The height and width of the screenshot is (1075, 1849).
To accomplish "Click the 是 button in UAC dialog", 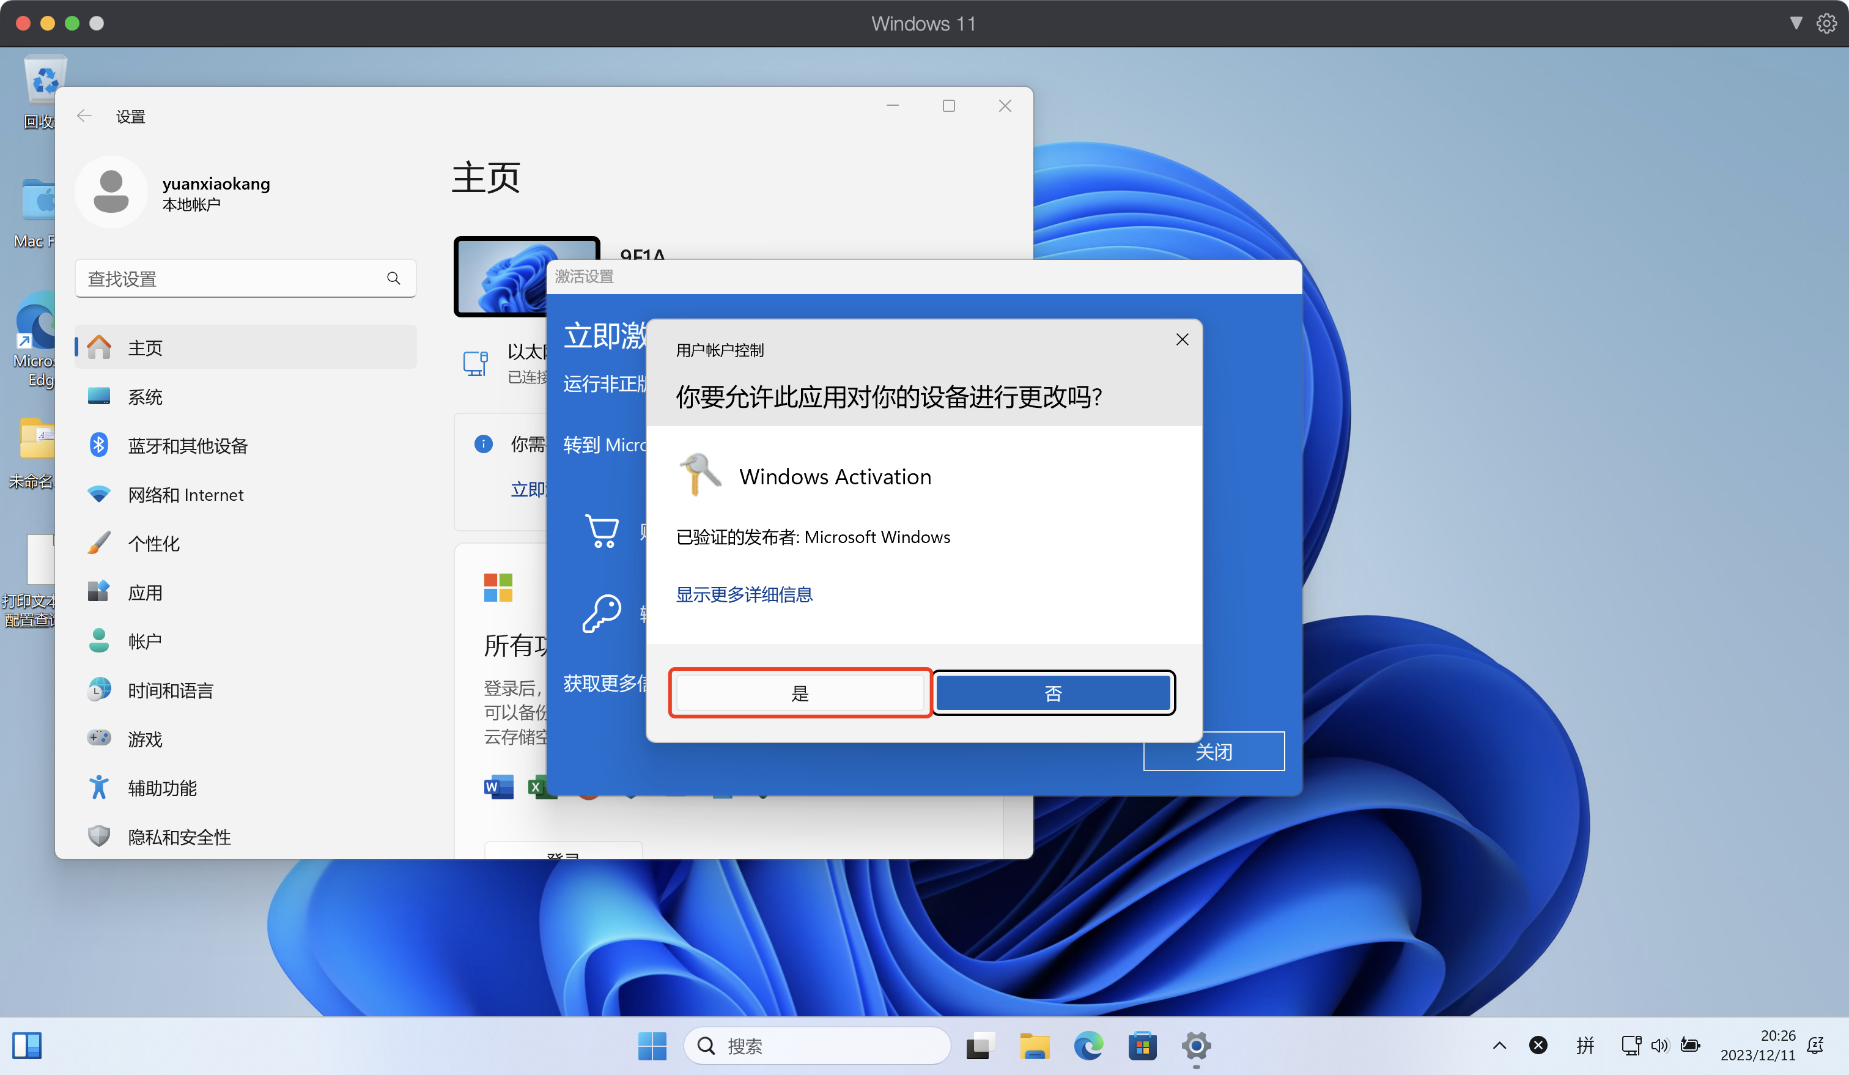I will pyautogui.click(x=800, y=693).
